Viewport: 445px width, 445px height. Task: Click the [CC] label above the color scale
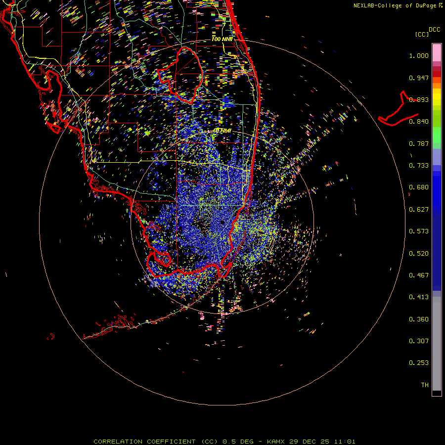(x=422, y=35)
